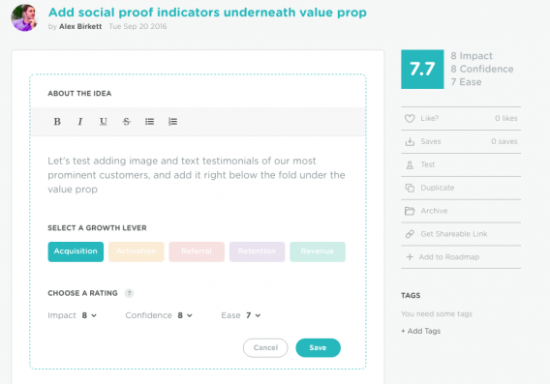Image resolution: width=550 pixels, height=384 pixels.
Task: Open the Confidence rating dropdown
Action: click(x=185, y=315)
